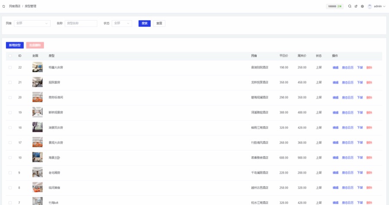Click 下架 unlist link for row ID 8
Viewport: 389px width, 205px height.
tap(360, 188)
